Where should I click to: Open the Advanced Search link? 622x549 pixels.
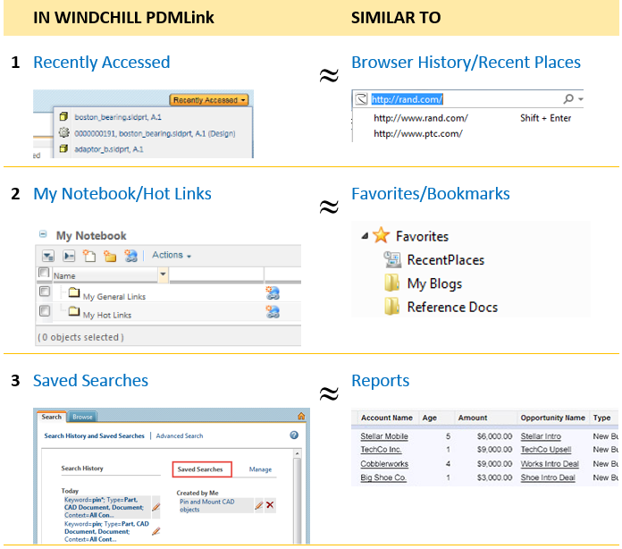(180, 436)
